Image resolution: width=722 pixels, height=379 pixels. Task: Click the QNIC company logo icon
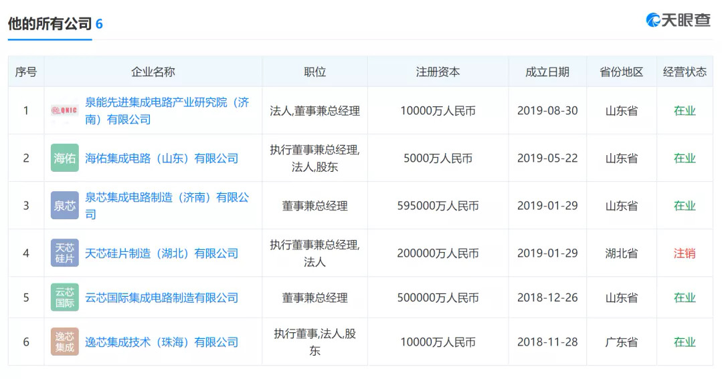pos(64,110)
